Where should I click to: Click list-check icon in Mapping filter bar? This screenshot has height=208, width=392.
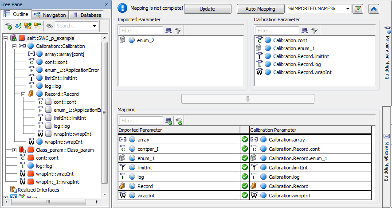point(169,121)
